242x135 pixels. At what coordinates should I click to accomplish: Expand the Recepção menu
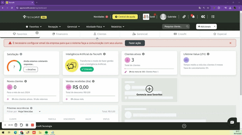click(54, 26)
